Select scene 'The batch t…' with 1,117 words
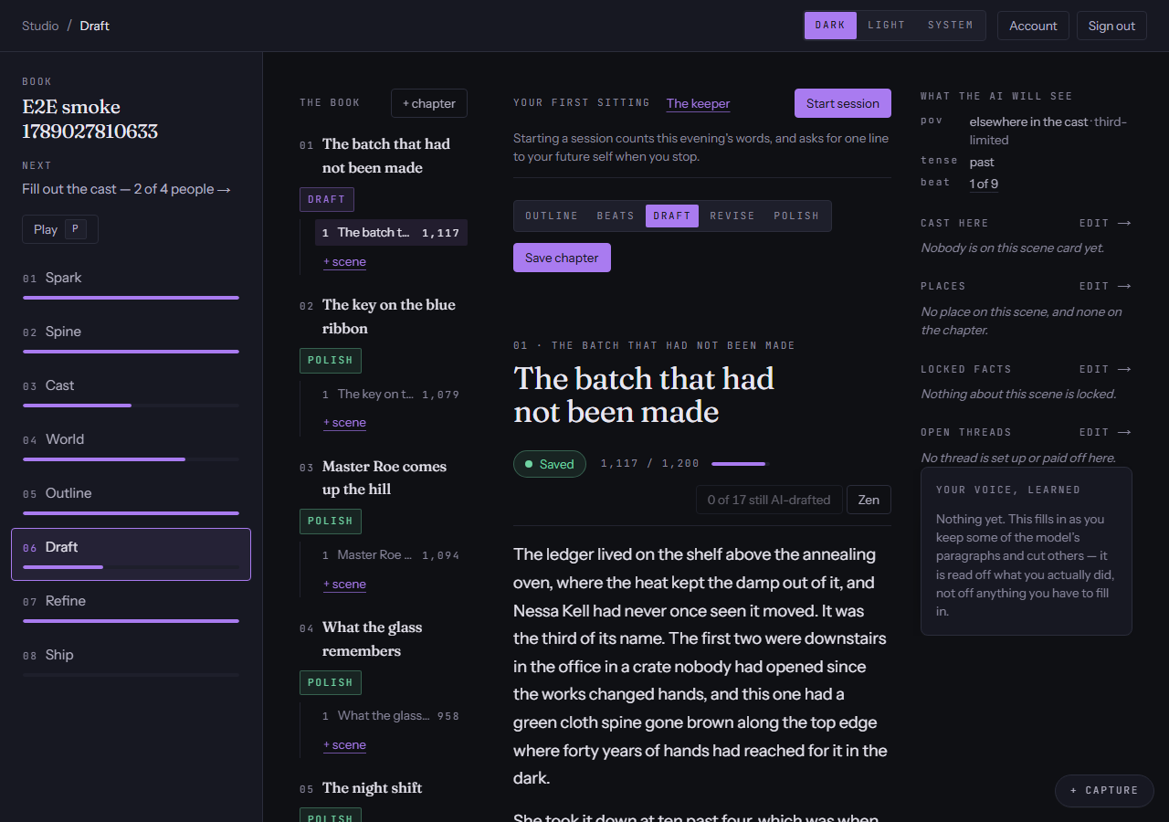Image resolution: width=1169 pixels, height=822 pixels. click(391, 233)
